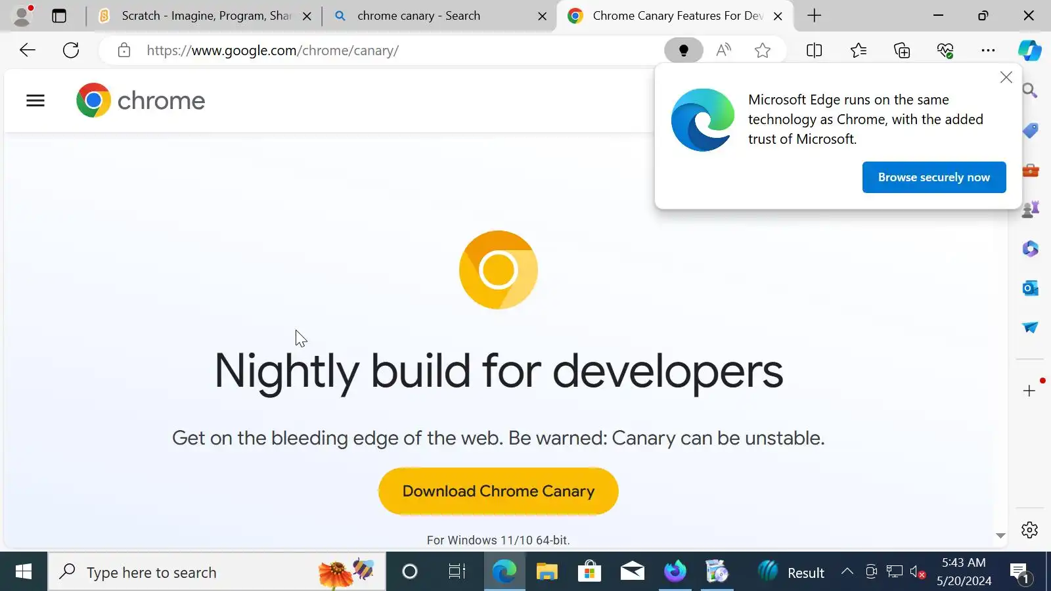
Task: Open Chrome site hamburger menu
Action: click(x=35, y=100)
